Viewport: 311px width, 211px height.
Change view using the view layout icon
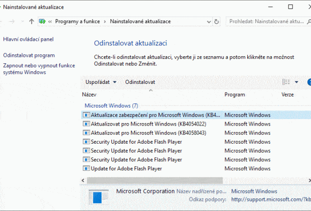coord(286,82)
